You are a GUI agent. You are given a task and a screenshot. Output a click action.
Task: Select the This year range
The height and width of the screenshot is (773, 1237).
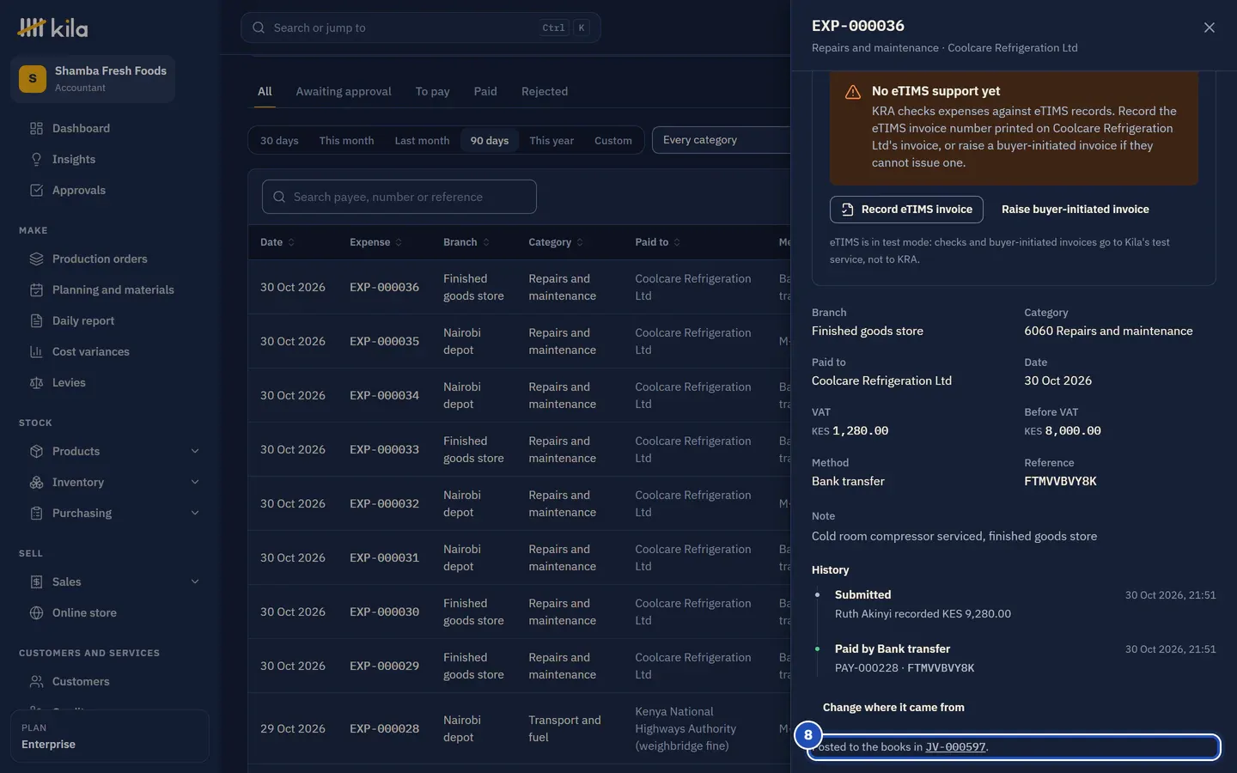(551, 140)
